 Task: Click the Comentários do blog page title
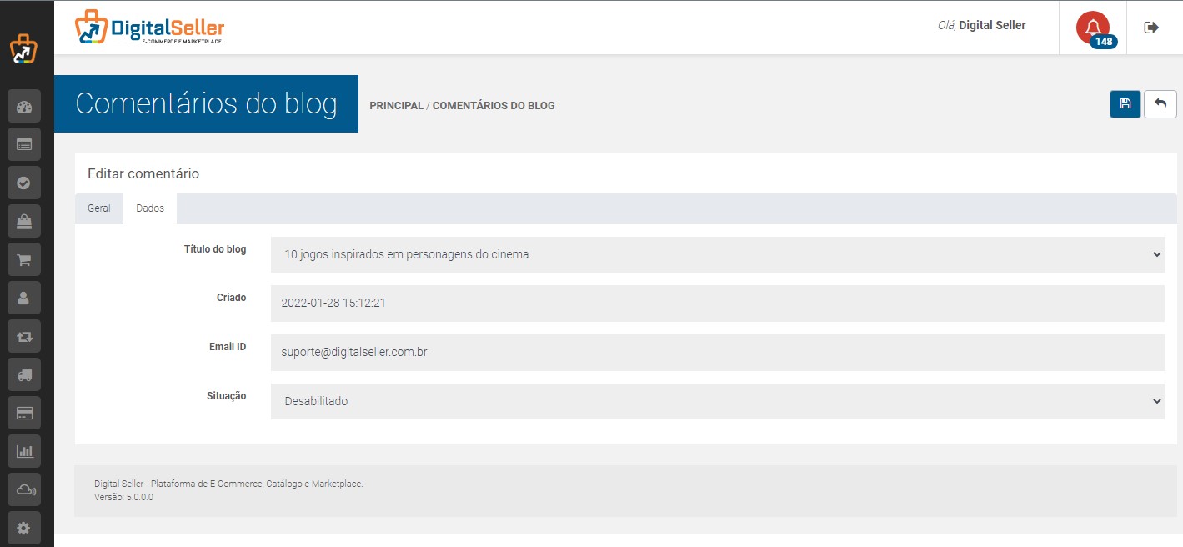[x=206, y=103]
